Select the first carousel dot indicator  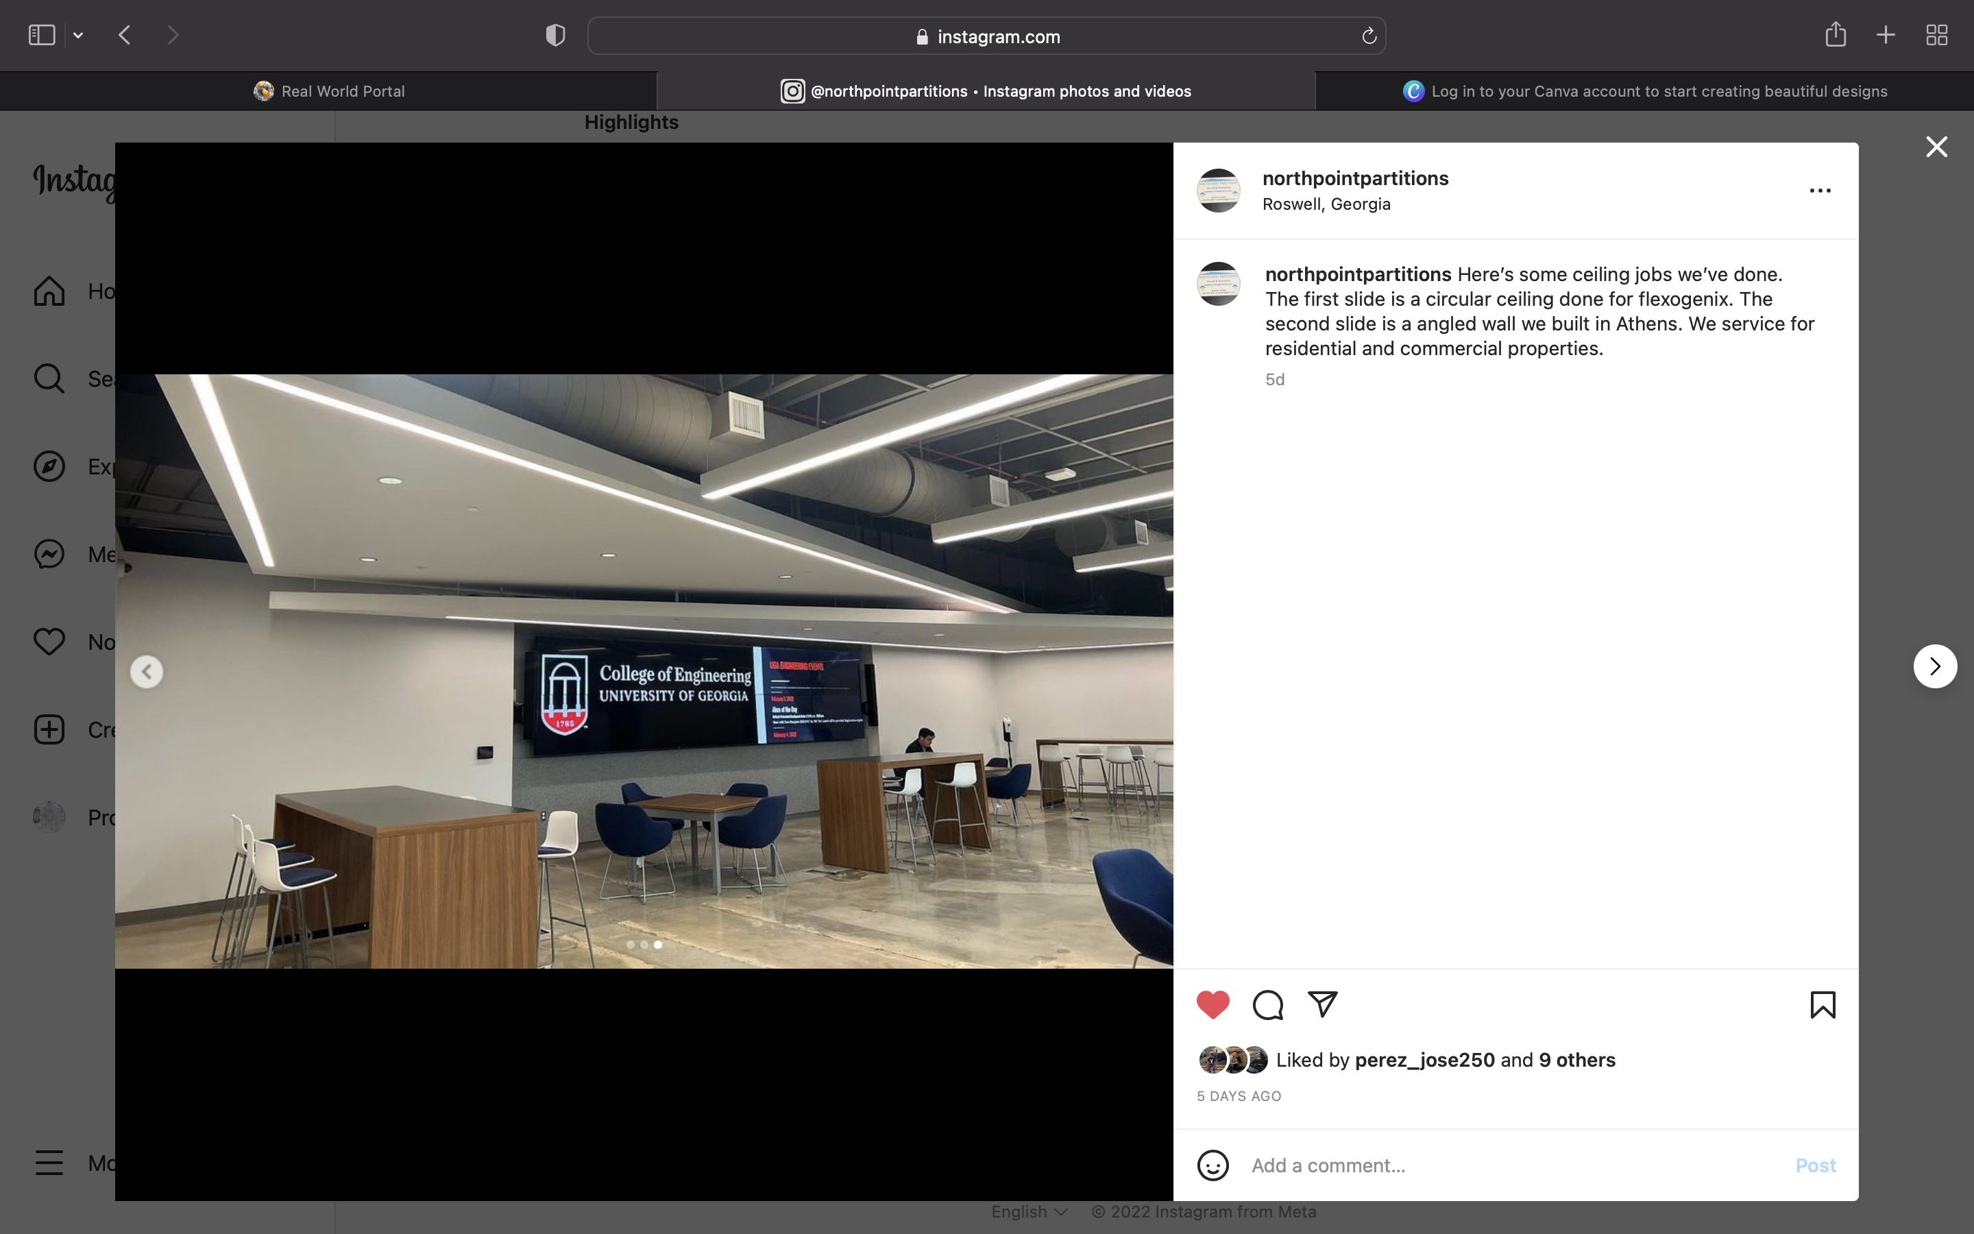(x=630, y=944)
